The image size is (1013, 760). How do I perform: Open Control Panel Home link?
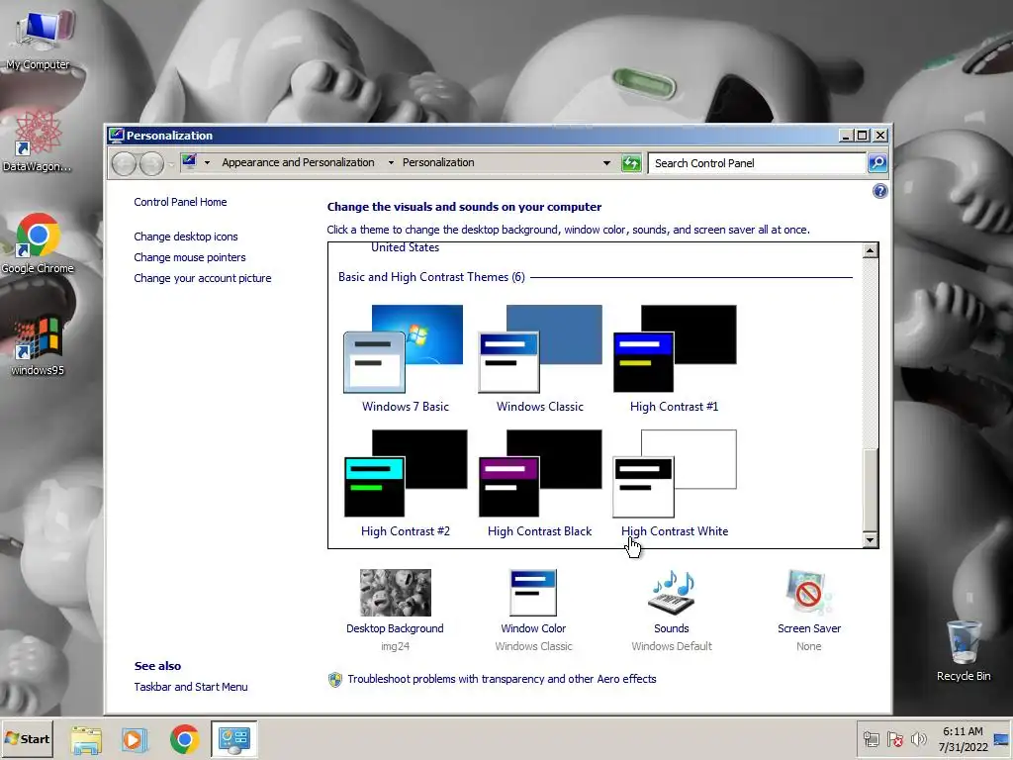180,202
